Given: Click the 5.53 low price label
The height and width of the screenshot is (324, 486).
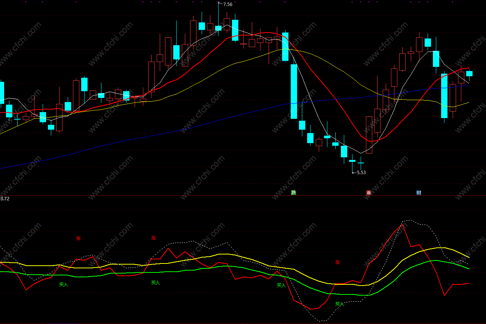Looking at the screenshot, I should tap(361, 173).
